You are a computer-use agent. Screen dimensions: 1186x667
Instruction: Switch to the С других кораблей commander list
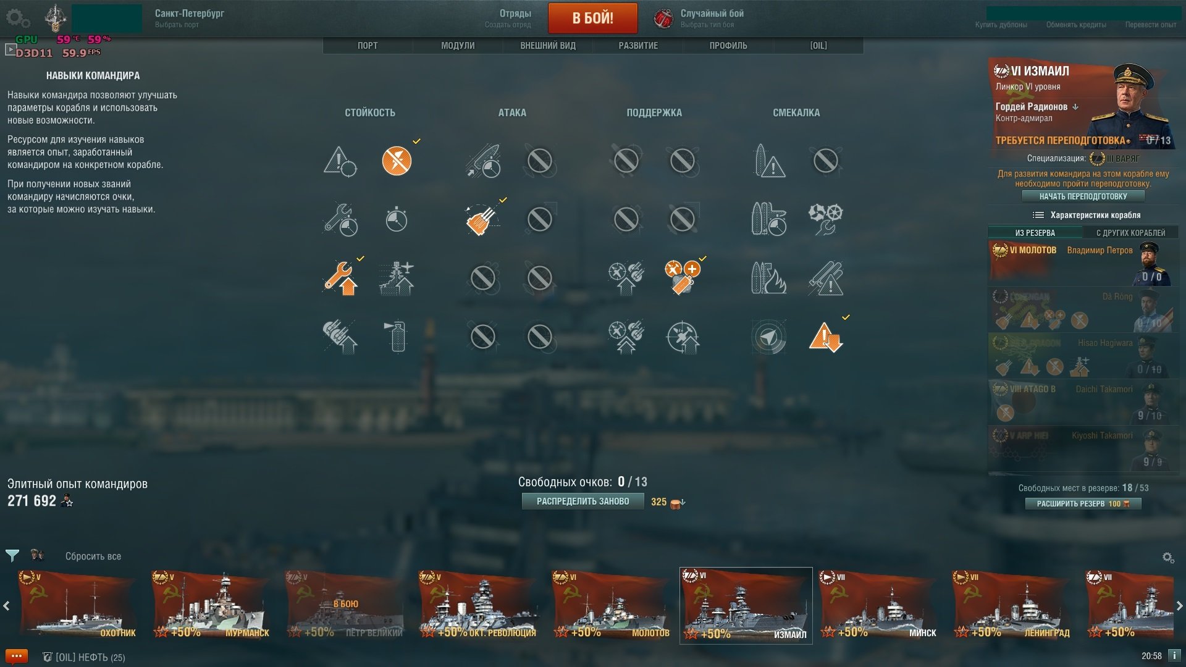1130,233
